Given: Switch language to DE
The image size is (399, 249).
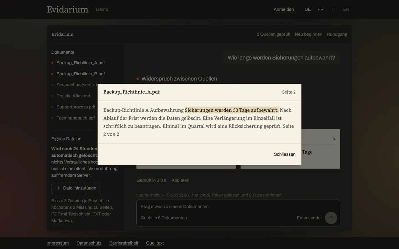Looking at the screenshot, I should pos(308,9).
